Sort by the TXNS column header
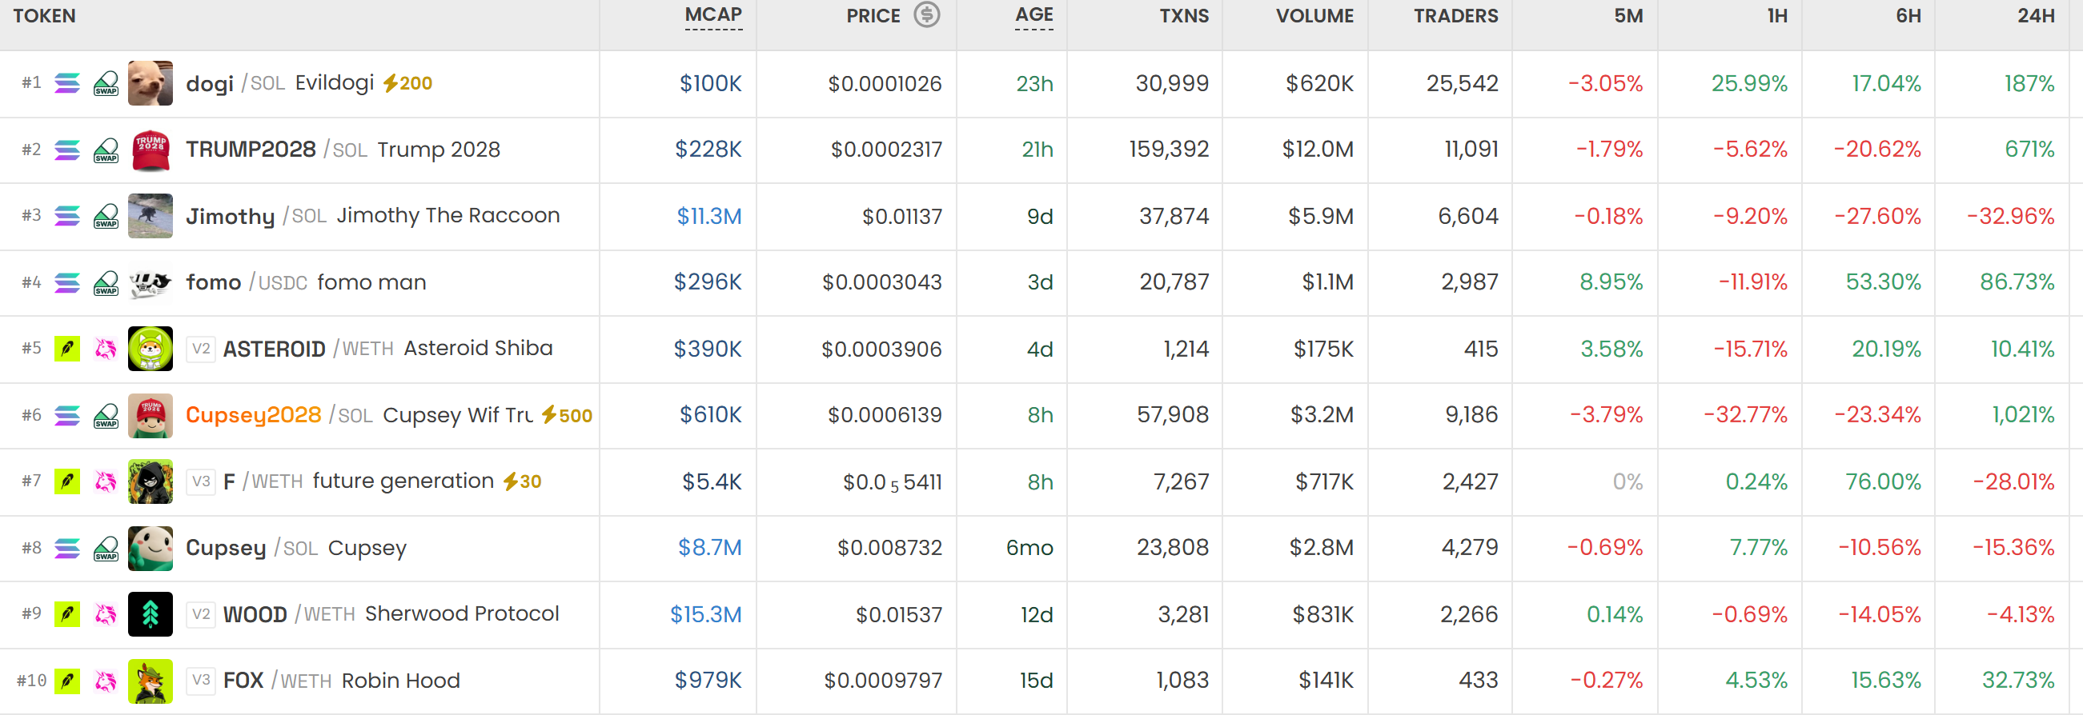 1184,15
